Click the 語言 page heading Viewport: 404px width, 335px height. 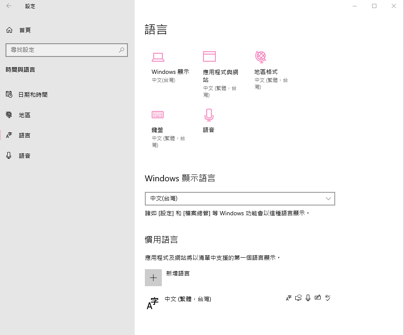coord(156,29)
